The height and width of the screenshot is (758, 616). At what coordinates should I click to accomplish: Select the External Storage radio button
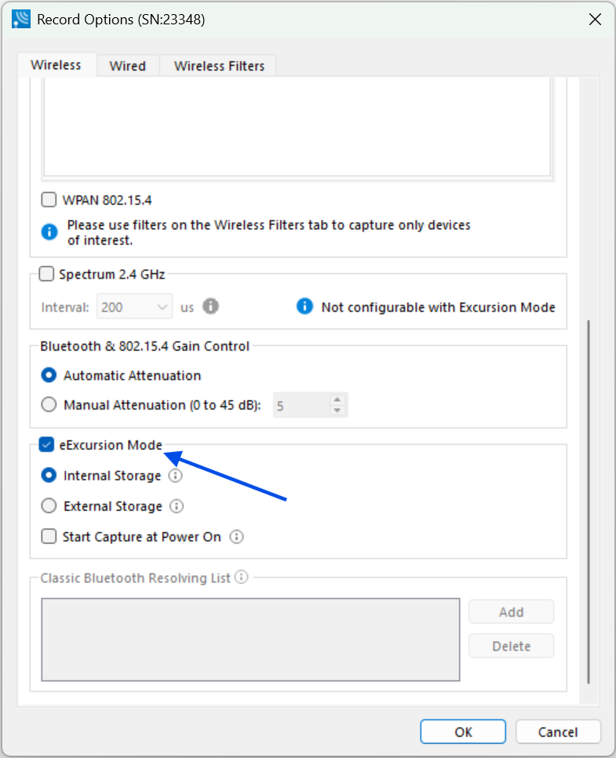pos(49,505)
